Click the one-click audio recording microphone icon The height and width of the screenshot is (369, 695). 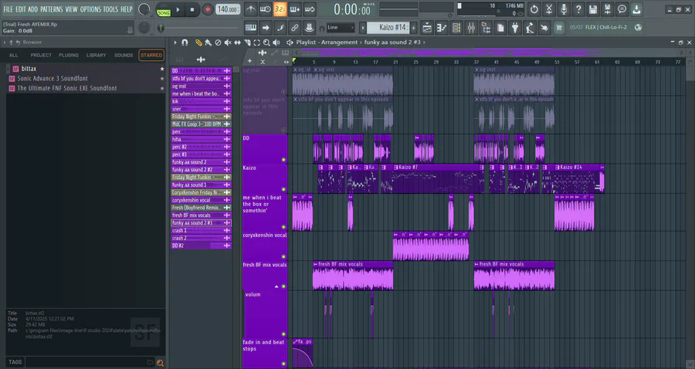[x=564, y=8]
